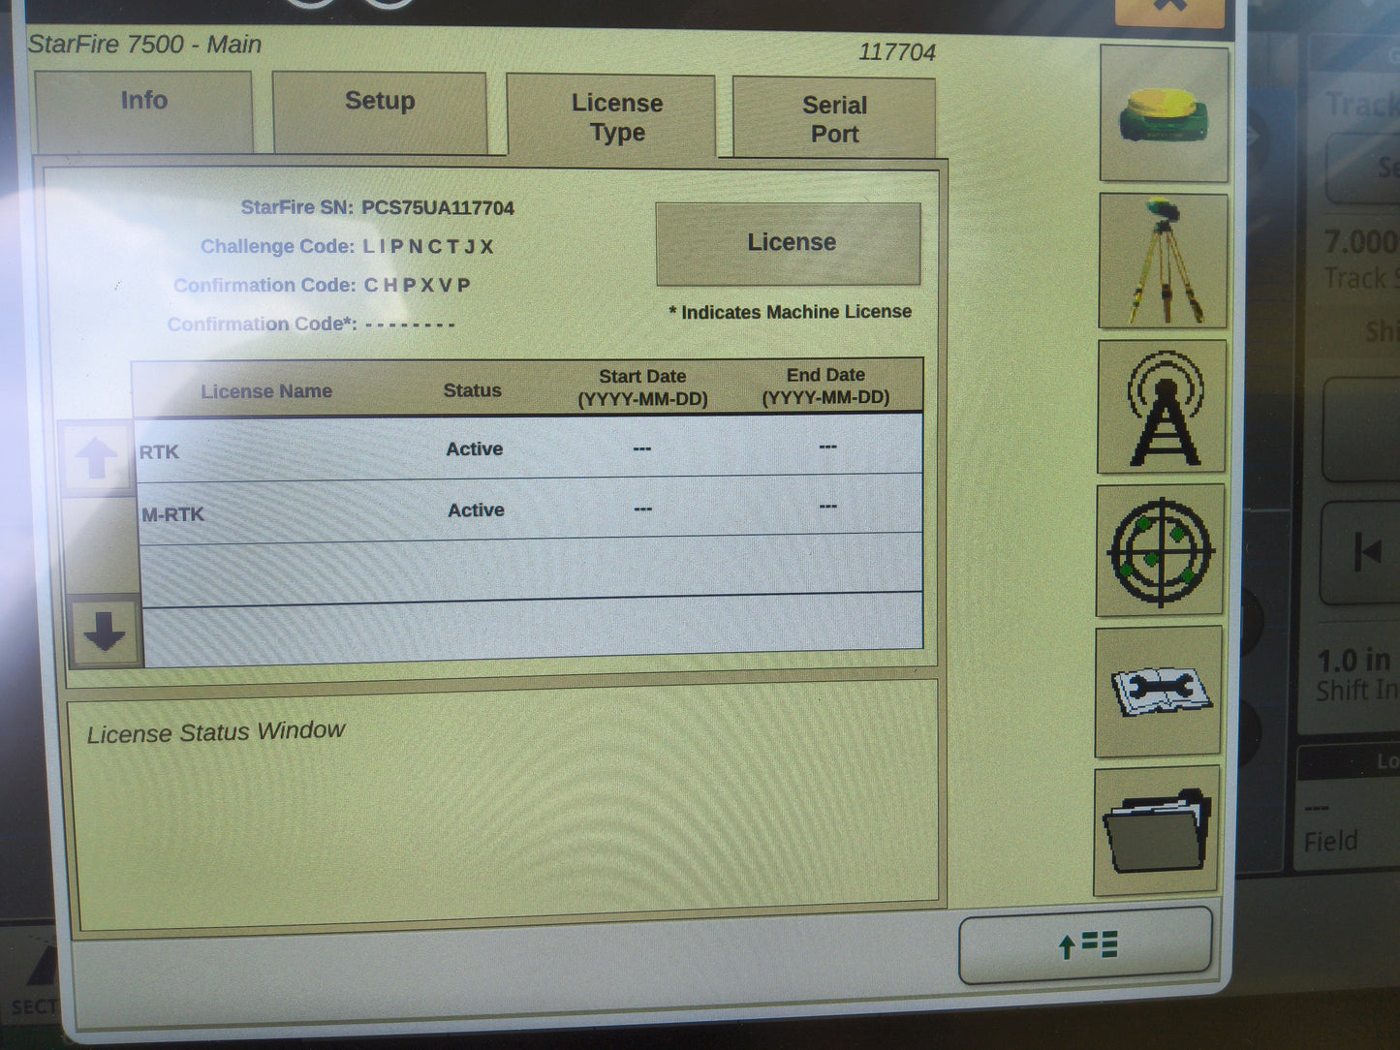
Task: Select the RTK license row
Action: pos(529,448)
